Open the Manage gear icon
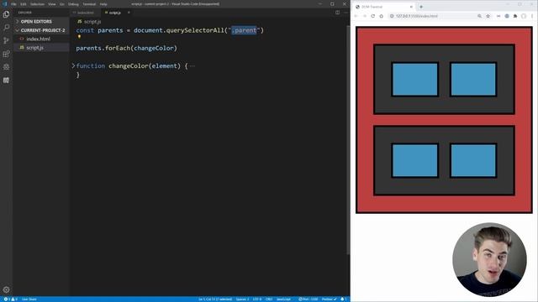This screenshot has height=302, width=538. [6, 289]
